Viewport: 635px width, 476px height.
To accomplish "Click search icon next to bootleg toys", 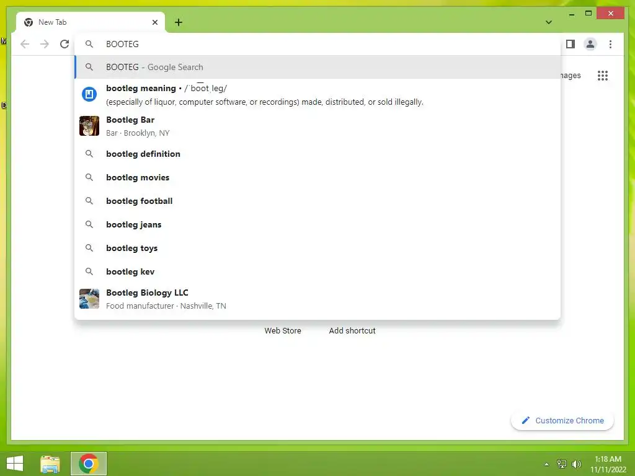I will click(x=89, y=248).
